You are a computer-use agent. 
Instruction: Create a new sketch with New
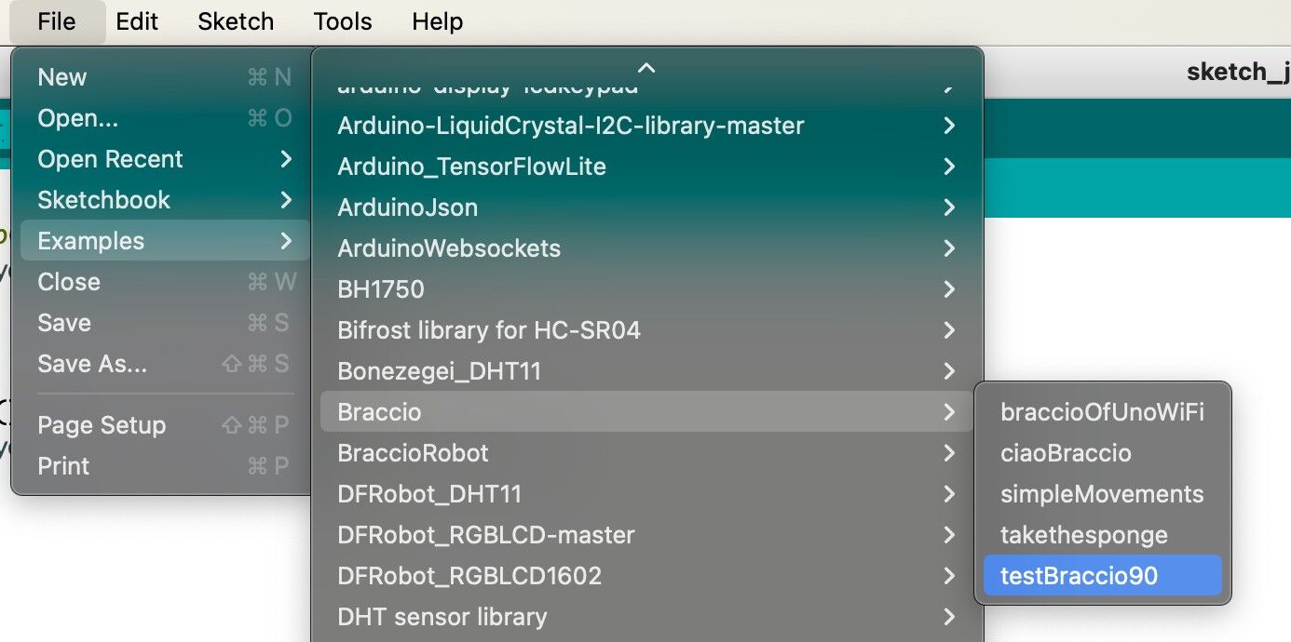click(61, 76)
